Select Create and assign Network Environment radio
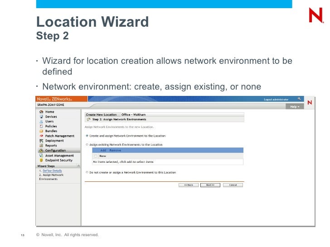 87,136
